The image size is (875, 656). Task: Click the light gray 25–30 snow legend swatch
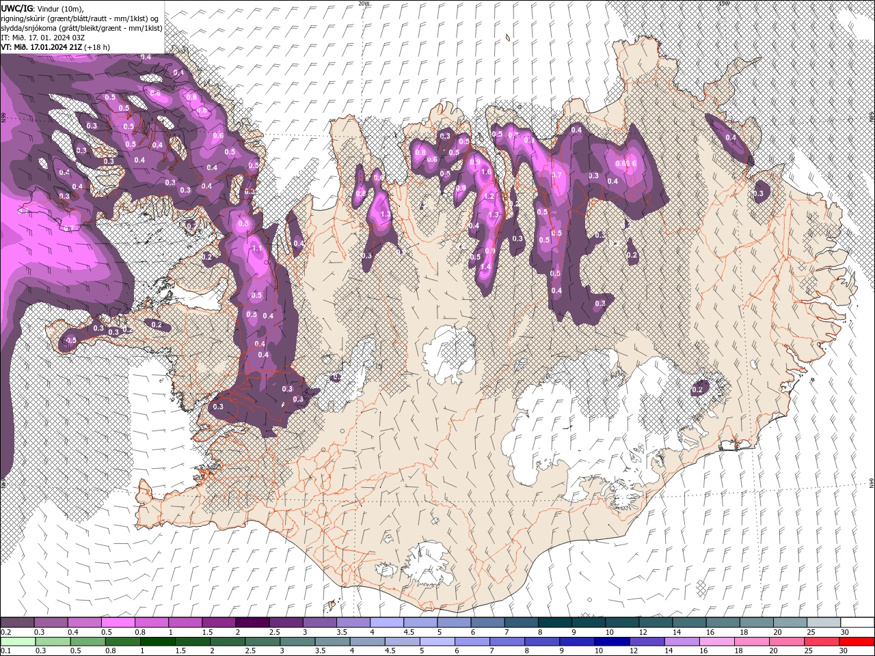[824, 623]
